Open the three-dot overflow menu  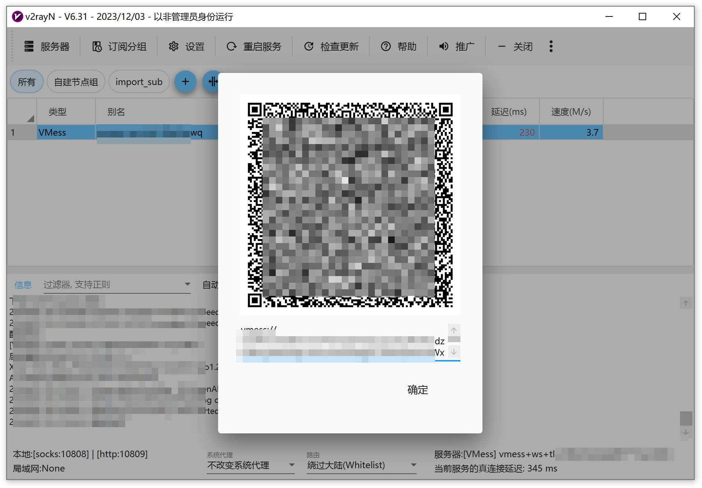coord(551,47)
